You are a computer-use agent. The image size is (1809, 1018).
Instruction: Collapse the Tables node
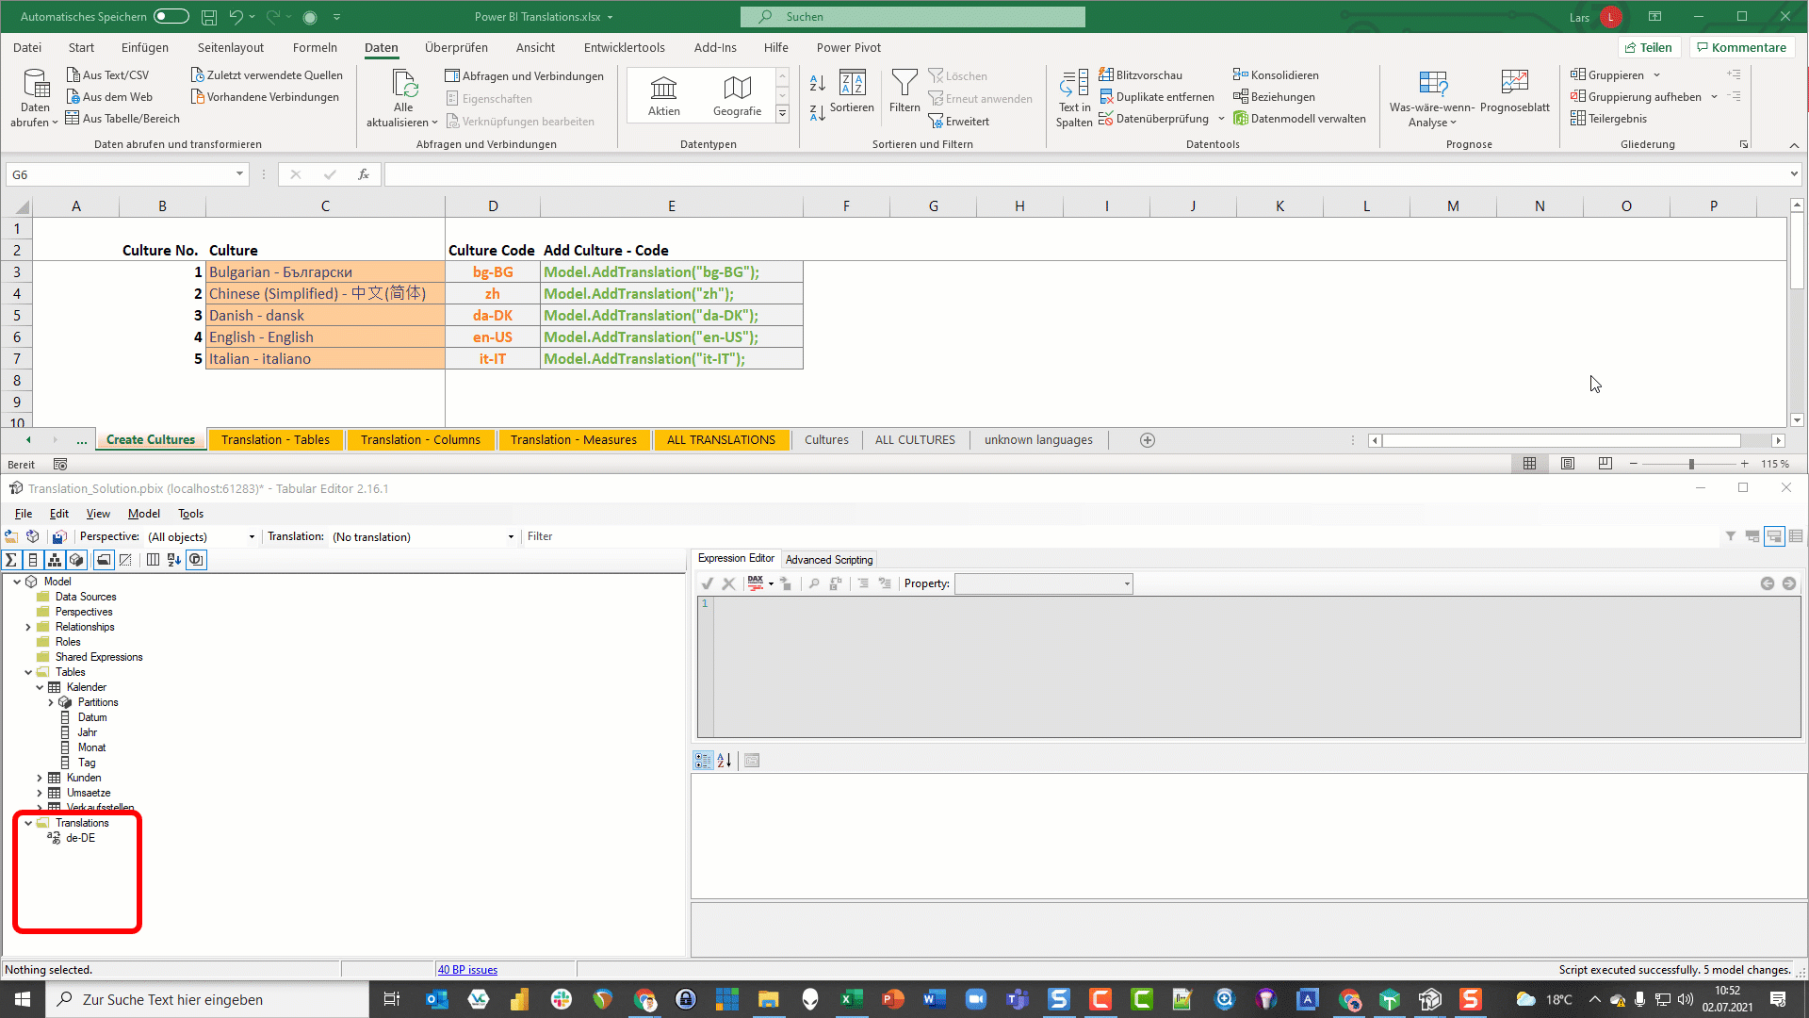28,672
